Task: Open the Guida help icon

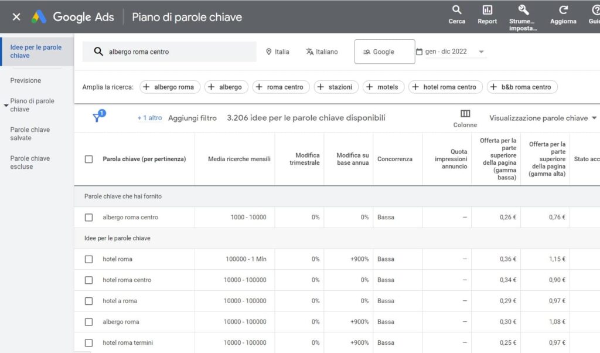Action: 596,10
